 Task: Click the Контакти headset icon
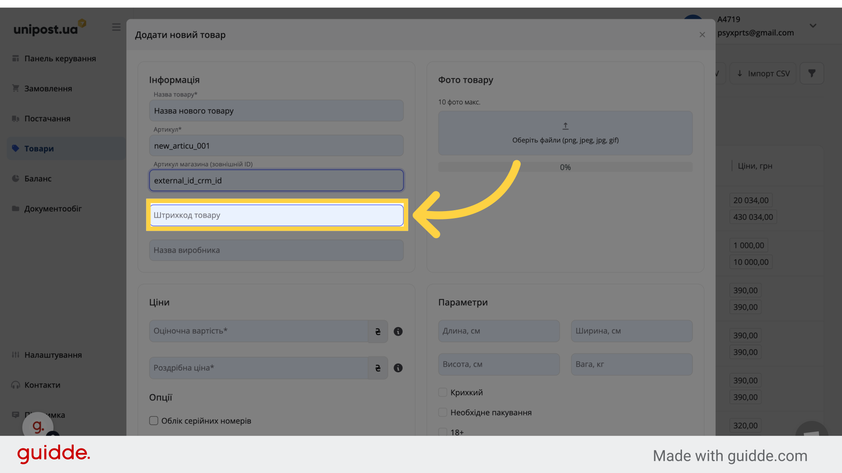16,385
